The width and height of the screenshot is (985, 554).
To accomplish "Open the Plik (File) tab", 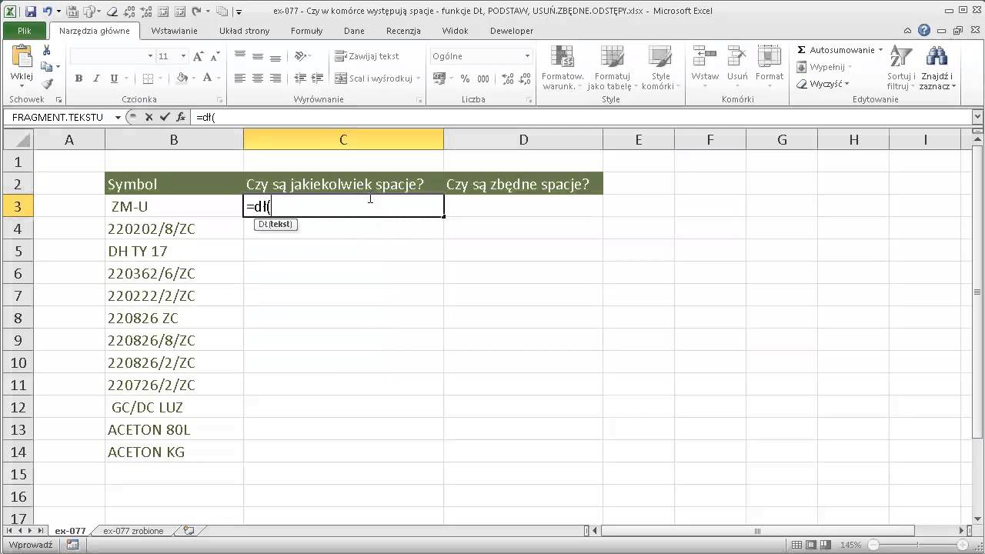I will coord(25,31).
